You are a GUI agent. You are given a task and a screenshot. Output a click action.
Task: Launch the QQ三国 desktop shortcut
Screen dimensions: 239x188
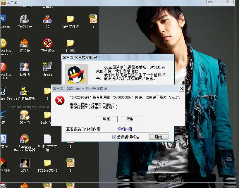pos(25,115)
